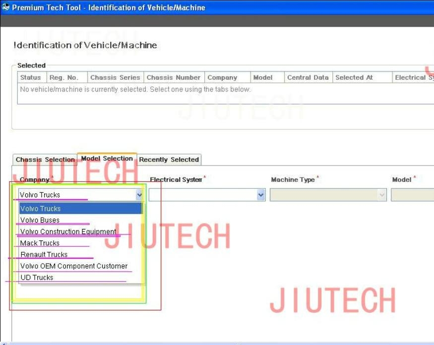Open the Recently Selected tab
Screen dimensions: 434x345
tap(169, 160)
